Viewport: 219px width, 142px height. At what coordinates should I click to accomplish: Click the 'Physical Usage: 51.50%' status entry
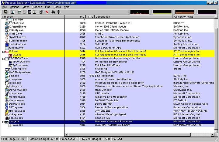pos(95,139)
